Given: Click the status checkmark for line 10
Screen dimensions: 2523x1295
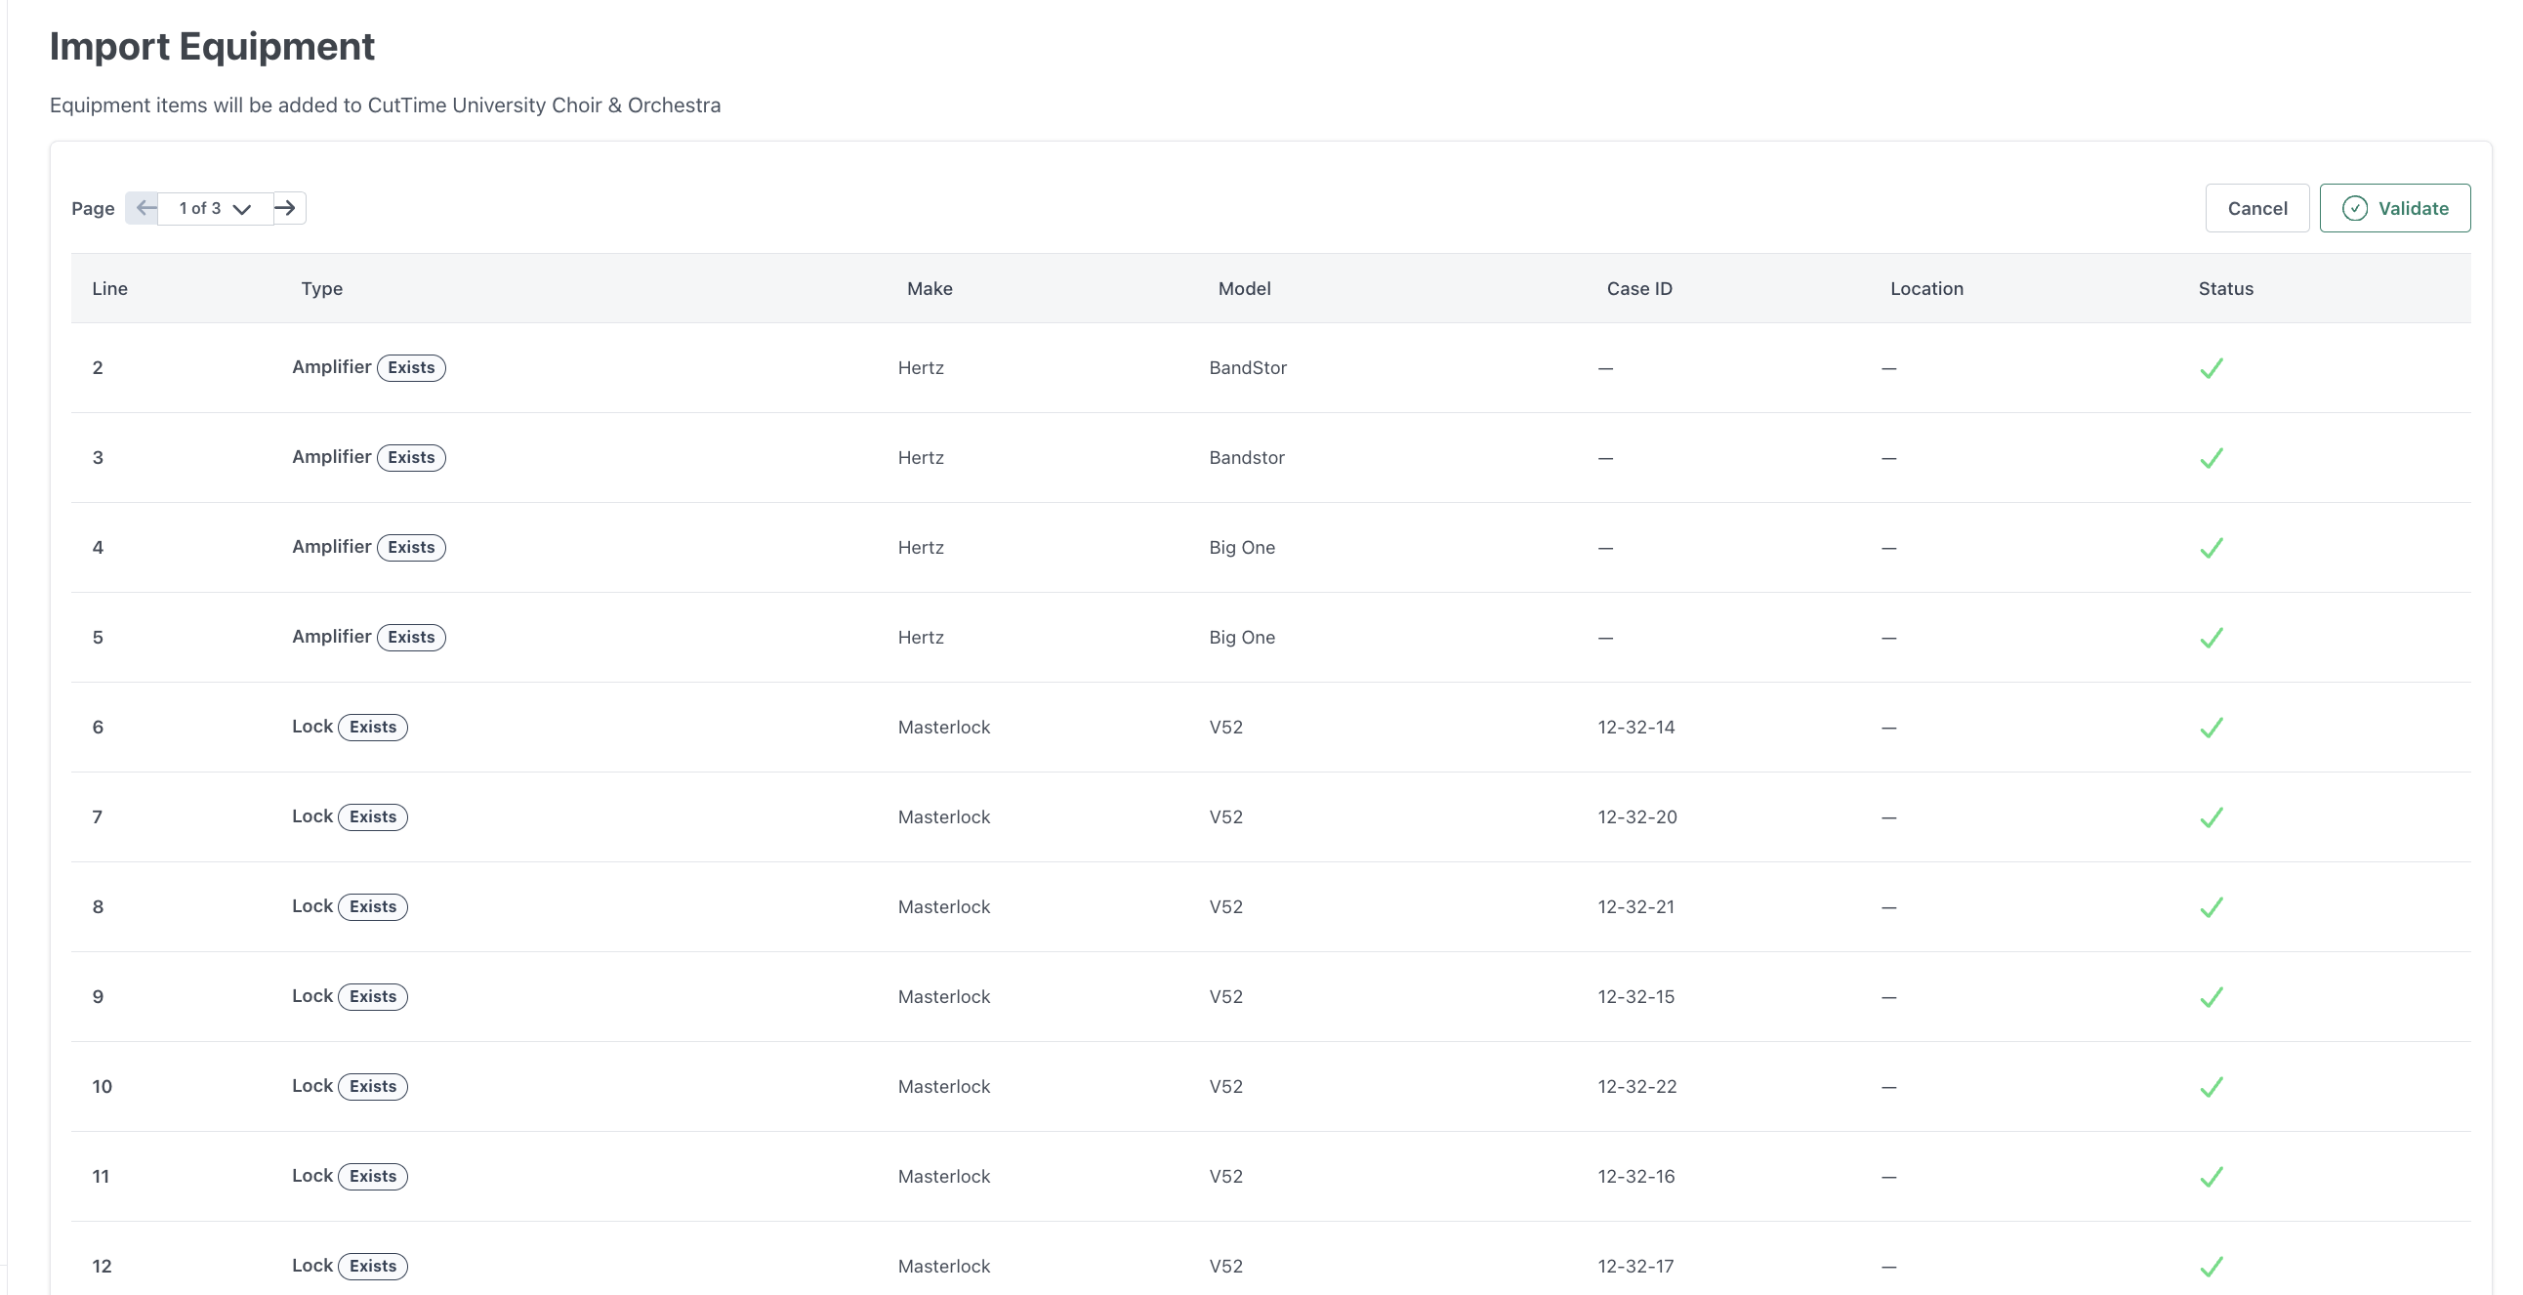Looking at the screenshot, I should (2211, 1087).
